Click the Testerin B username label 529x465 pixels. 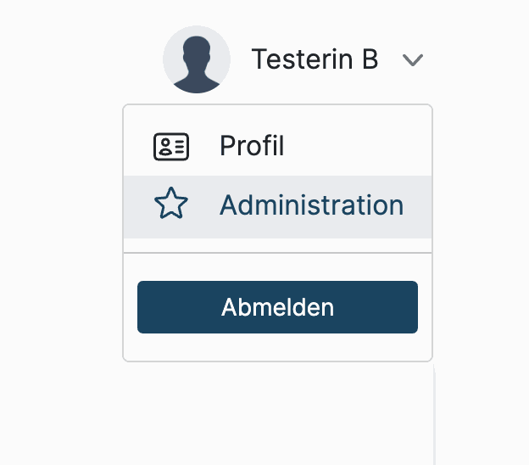pos(315,60)
